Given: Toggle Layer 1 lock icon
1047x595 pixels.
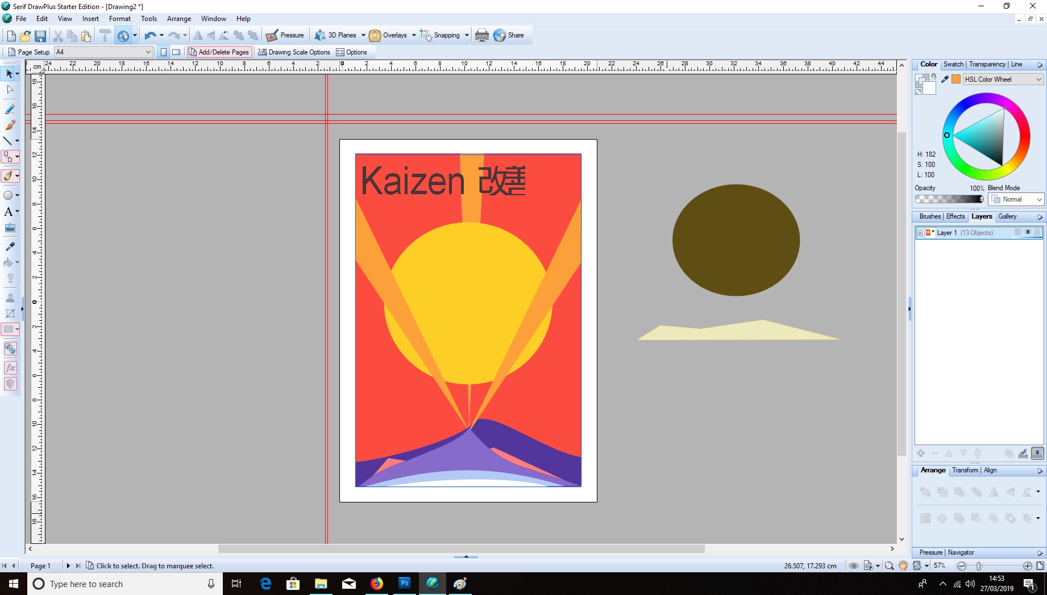Looking at the screenshot, I should point(1037,232).
